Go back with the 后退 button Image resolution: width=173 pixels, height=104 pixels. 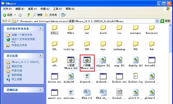(8, 15)
